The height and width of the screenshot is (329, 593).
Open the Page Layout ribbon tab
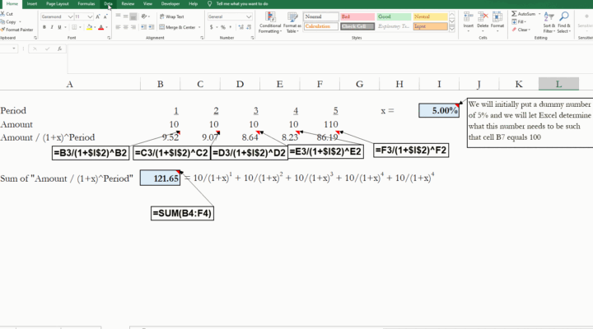[58, 4]
